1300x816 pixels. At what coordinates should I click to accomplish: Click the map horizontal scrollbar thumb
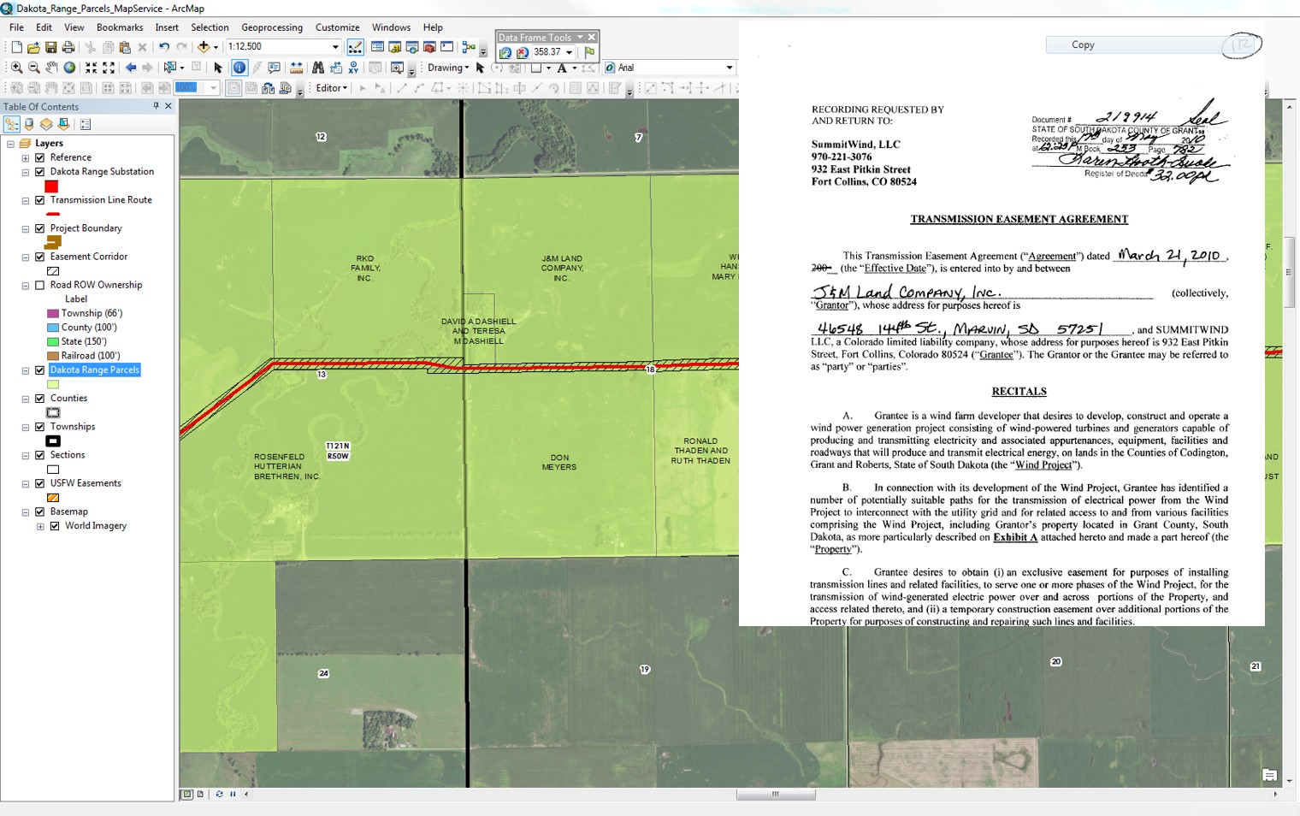click(776, 794)
